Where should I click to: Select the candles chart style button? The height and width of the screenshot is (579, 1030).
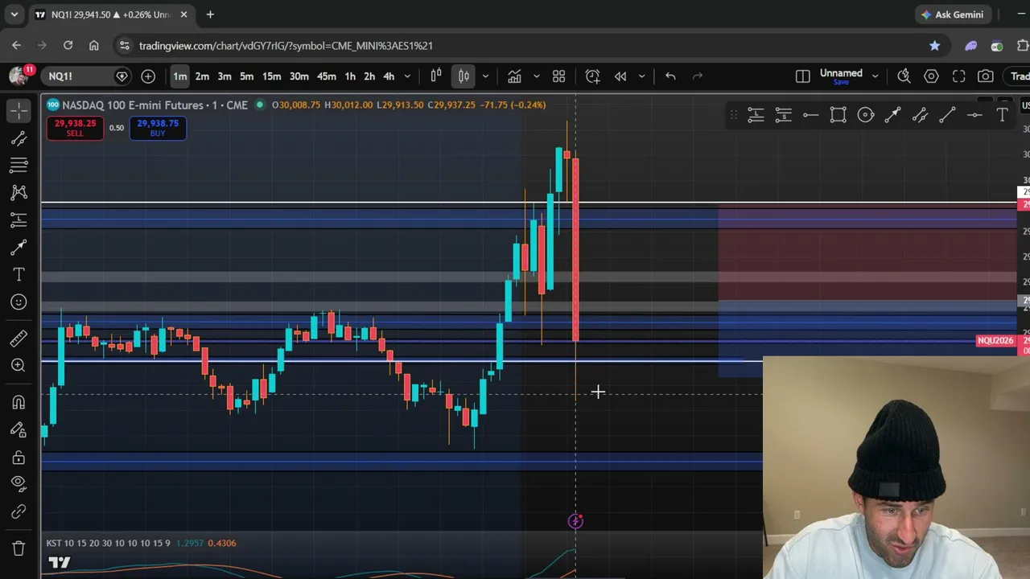[x=464, y=76]
